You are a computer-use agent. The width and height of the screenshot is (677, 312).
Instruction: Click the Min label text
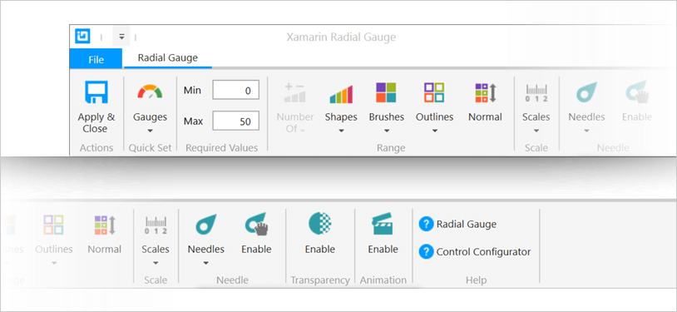(192, 91)
